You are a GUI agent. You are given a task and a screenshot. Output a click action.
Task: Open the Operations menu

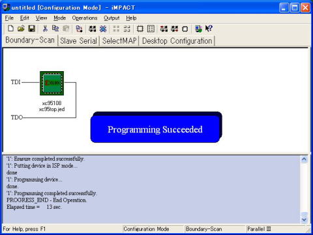tap(85, 18)
